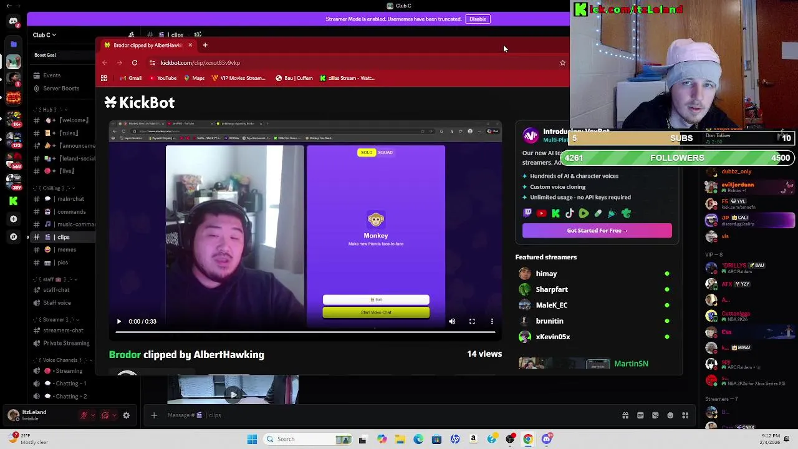Screen dimensions: 798x449
Task: Click the Discord message upload plus button
Action: 154,415
